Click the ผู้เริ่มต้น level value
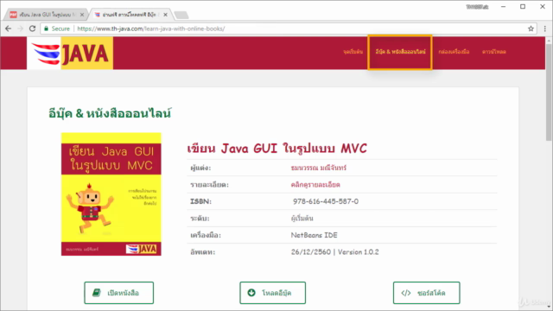 302,219
